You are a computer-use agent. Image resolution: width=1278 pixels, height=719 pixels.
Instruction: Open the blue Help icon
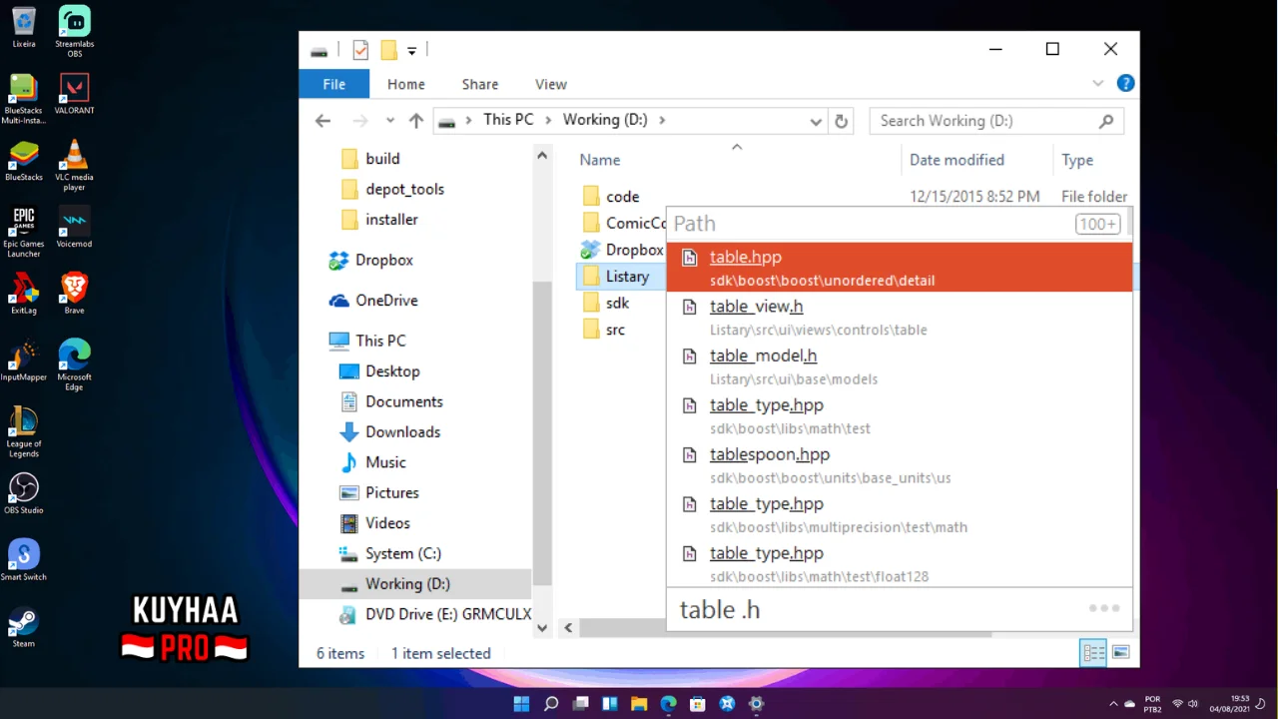pos(1125,84)
